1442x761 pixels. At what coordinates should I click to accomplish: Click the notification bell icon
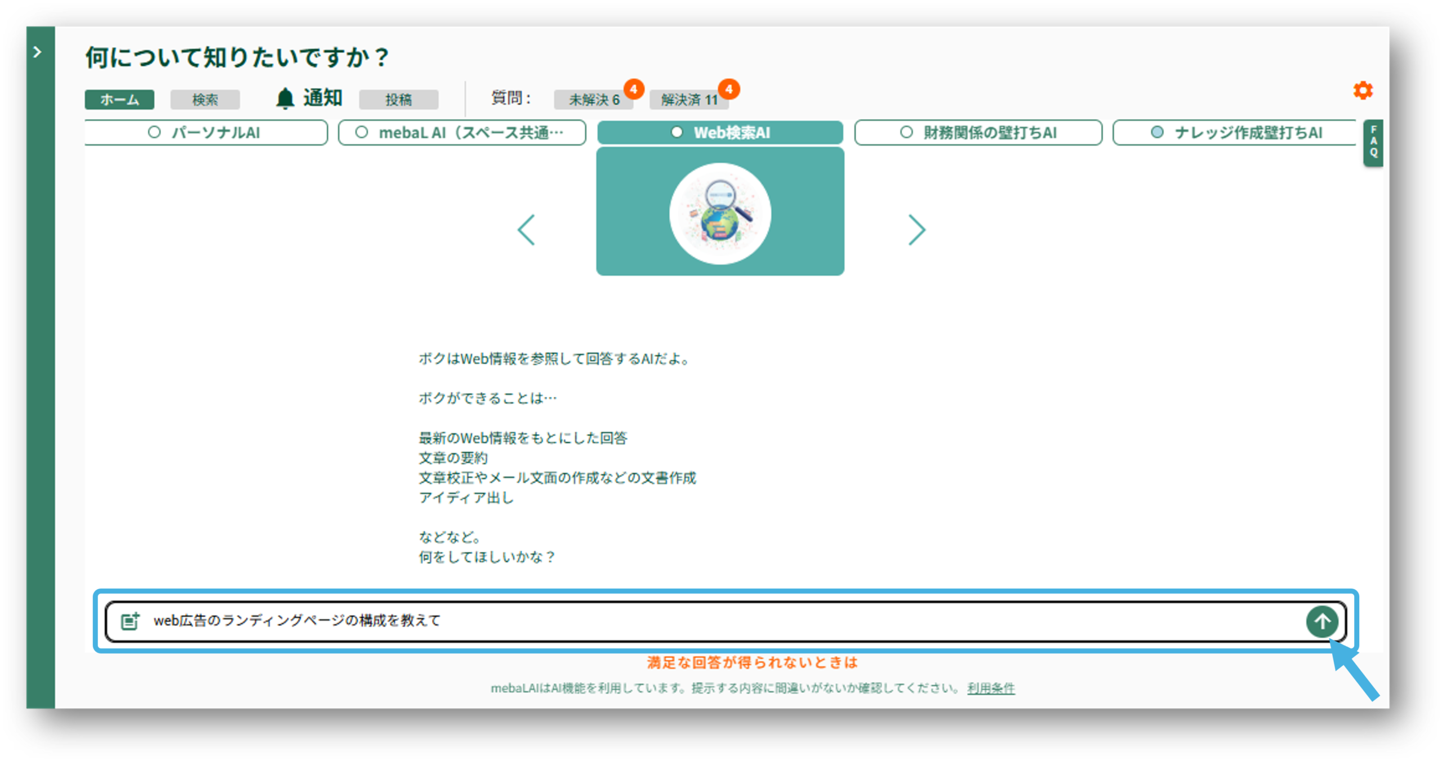click(285, 99)
